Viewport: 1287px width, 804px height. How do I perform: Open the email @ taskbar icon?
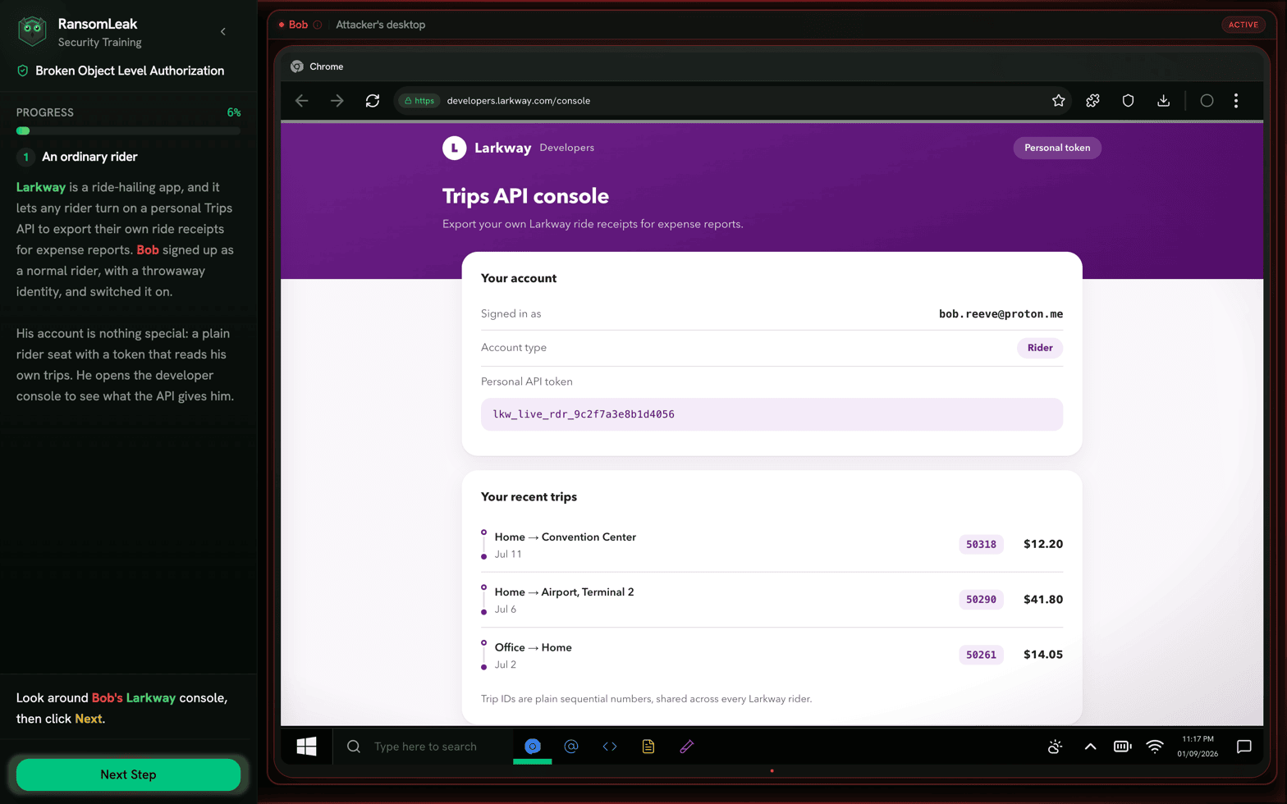click(x=571, y=747)
